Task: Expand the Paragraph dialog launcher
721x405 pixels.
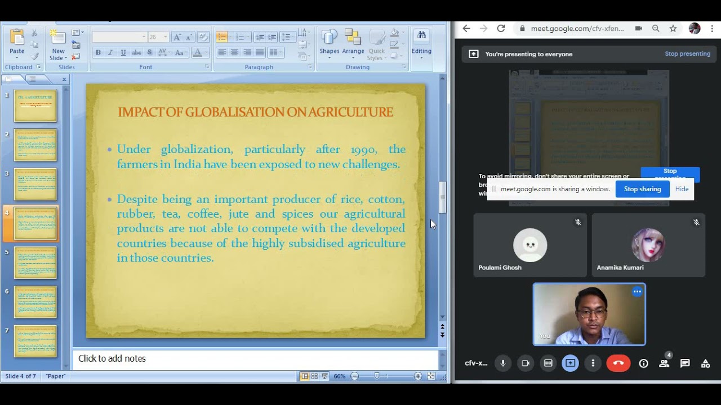Action: pyautogui.click(x=310, y=67)
